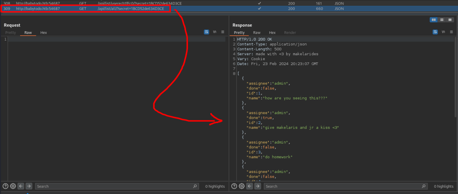
Task: Switch to combined tabbed layout view
Action: point(450,20)
